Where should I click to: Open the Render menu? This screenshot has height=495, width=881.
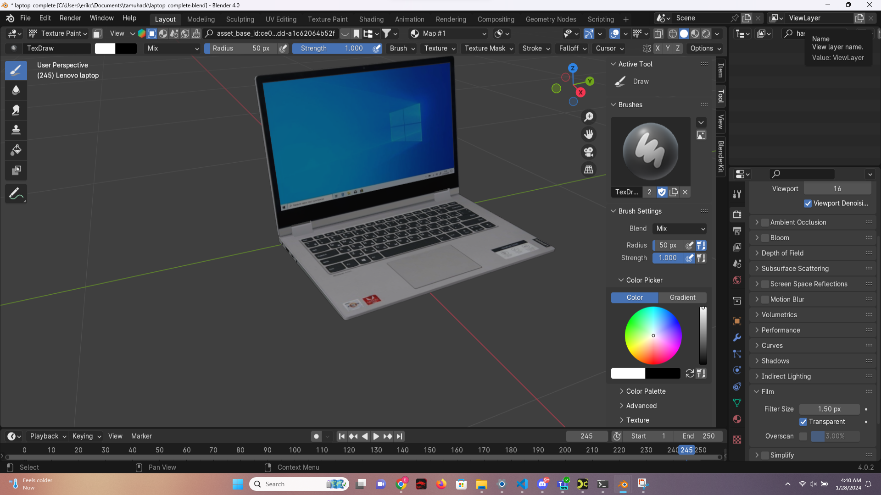[70, 18]
